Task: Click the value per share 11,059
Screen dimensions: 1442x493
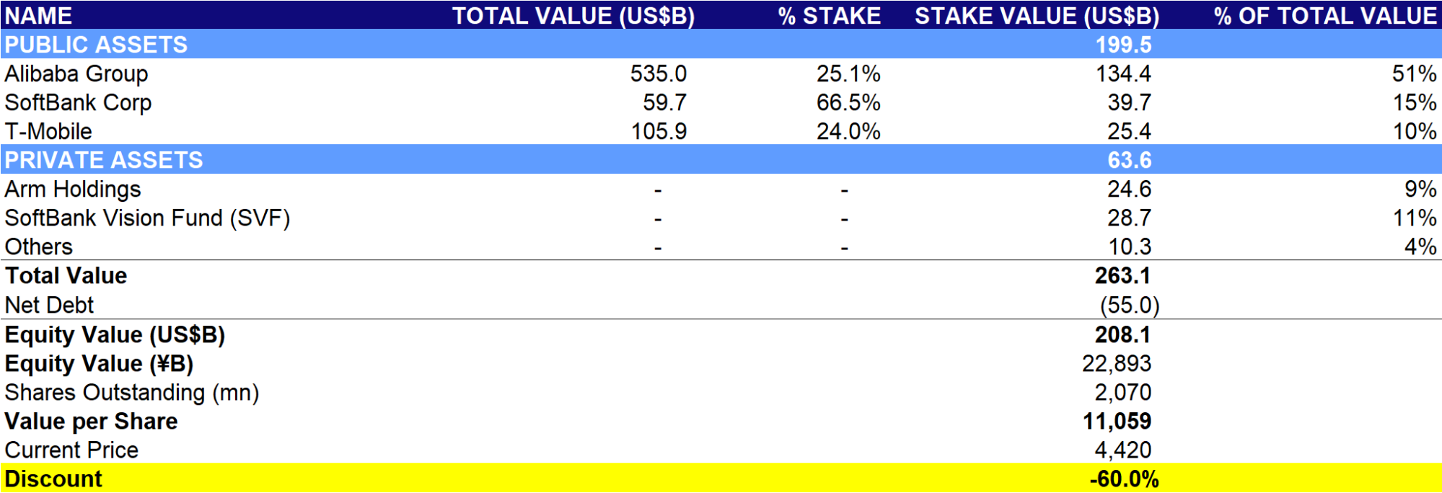Action: pyautogui.click(x=1117, y=422)
